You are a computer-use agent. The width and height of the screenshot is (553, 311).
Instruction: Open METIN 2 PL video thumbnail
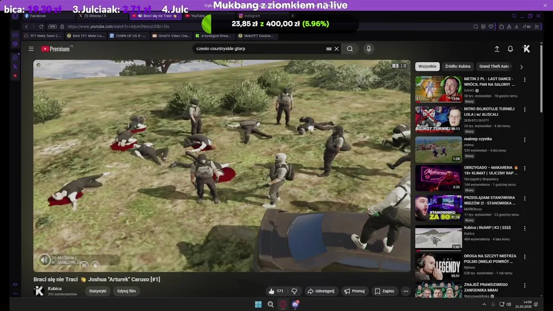pos(439,89)
